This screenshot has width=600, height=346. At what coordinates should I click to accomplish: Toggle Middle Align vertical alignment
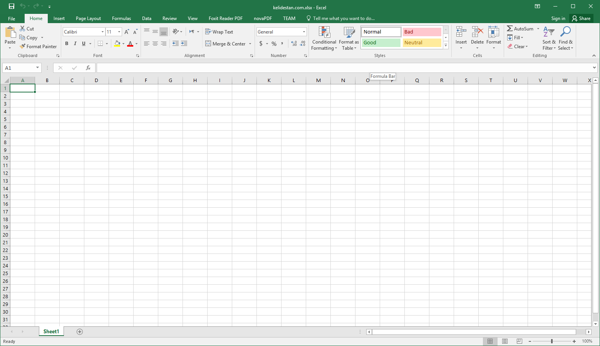[x=155, y=32]
